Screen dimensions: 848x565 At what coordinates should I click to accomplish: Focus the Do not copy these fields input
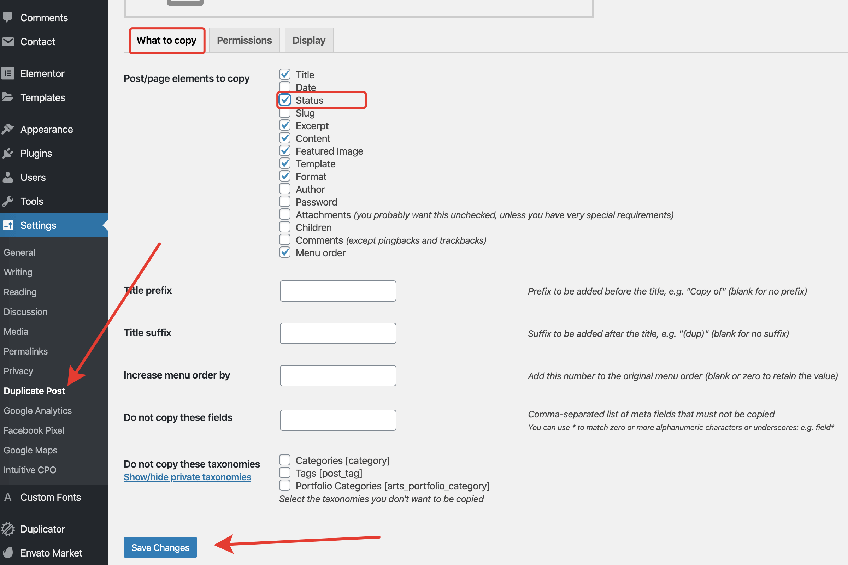(x=338, y=420)
